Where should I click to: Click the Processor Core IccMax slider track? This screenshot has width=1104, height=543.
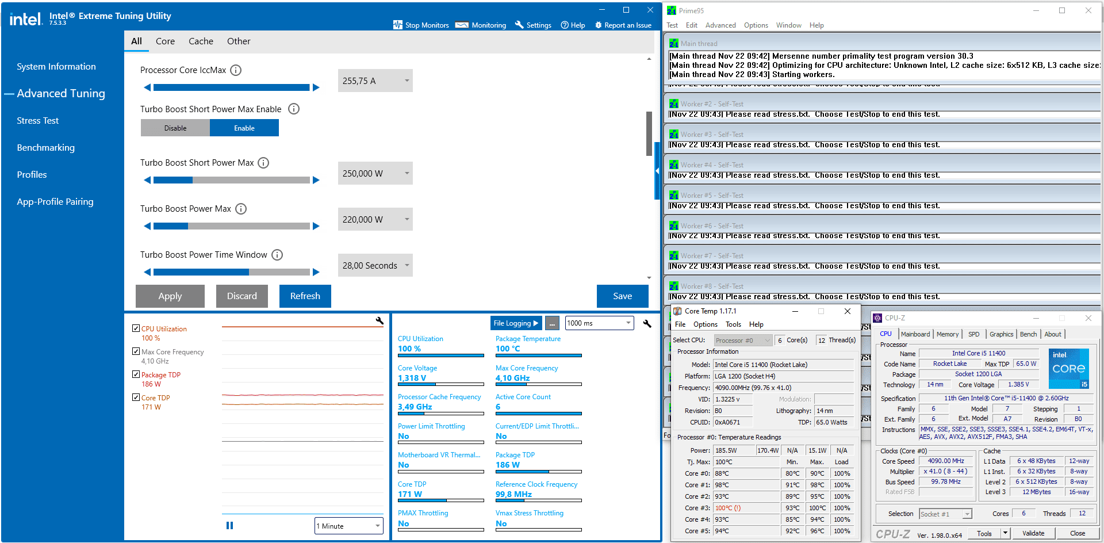(x=232, y=87)
